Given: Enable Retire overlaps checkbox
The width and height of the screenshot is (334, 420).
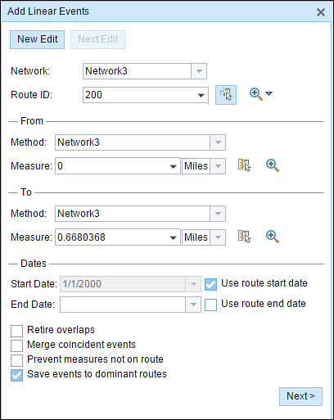Looking at the screenshot, I should coord(16,331).
